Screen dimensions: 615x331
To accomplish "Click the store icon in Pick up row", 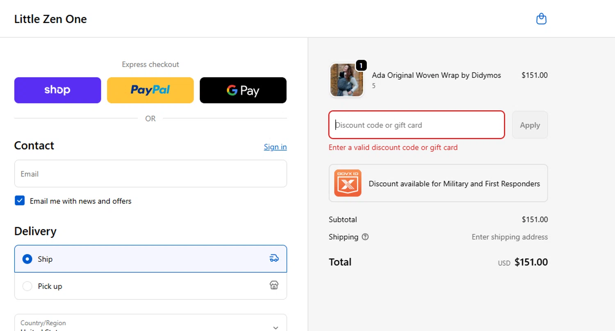I will (x=274, y=285).
